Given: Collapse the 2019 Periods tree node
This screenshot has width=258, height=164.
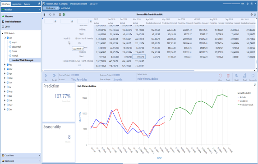Looking at the screenshot, I should (x=2, y=33).
